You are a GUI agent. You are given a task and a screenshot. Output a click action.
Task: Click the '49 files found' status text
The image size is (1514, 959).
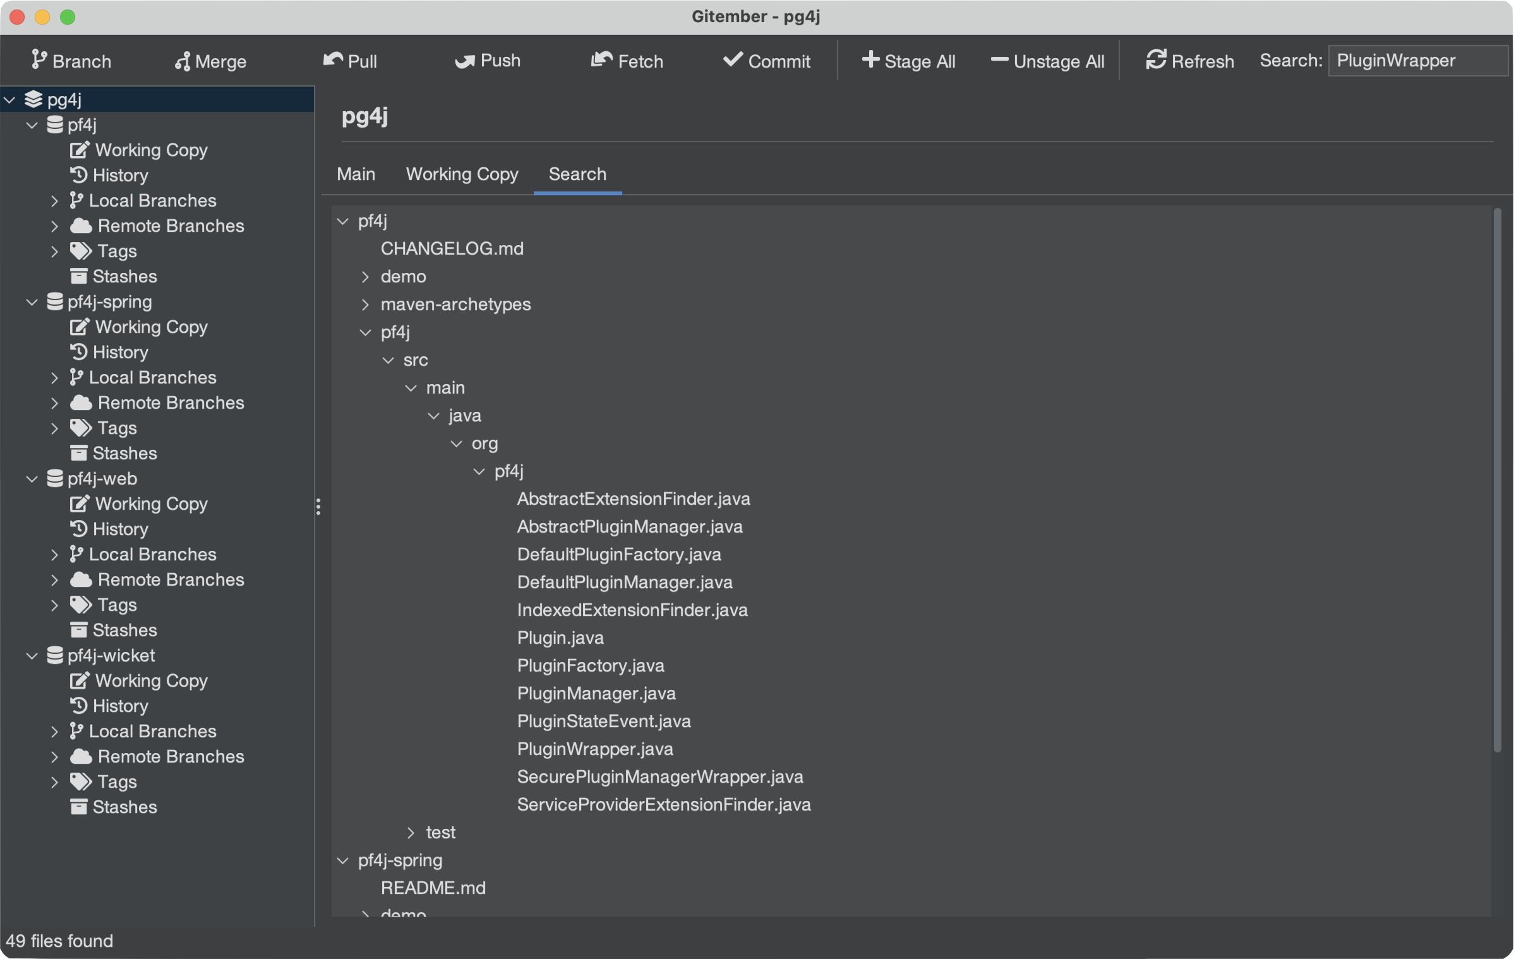[59, 941]
